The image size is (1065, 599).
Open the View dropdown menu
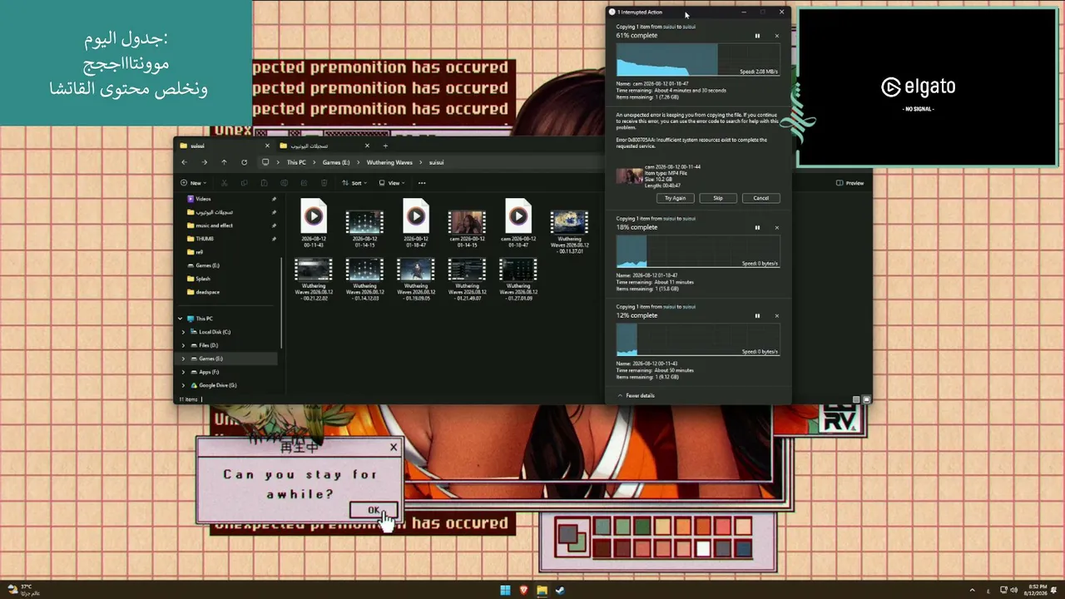tap(392, 183)
